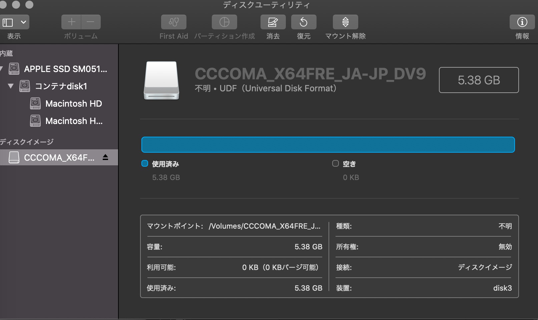Click the Restore (復元) toolbar icon
Screen dimensions: 538x320
click(x=304, y=22)
